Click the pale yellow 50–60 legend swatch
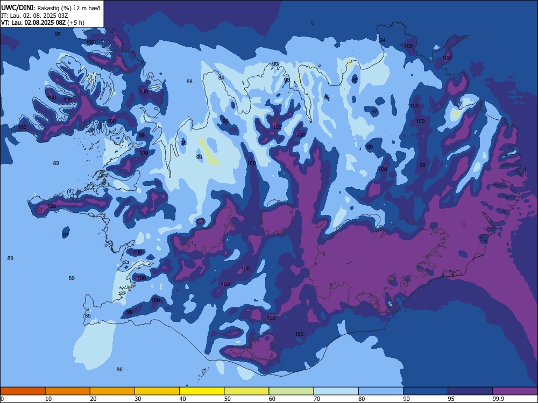The height and width of the screenshot is (403, 538). 247,391
